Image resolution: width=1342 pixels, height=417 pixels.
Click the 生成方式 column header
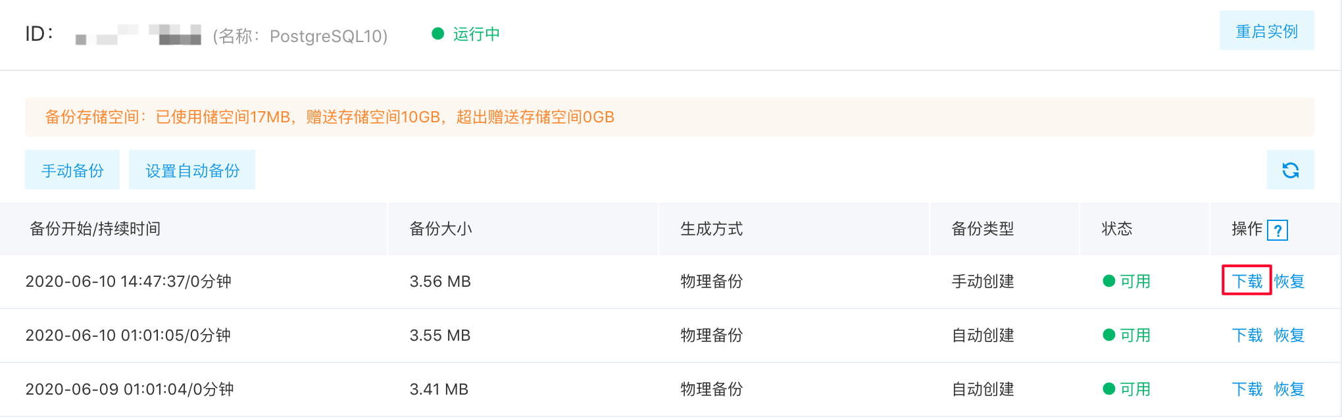(711, 229)
